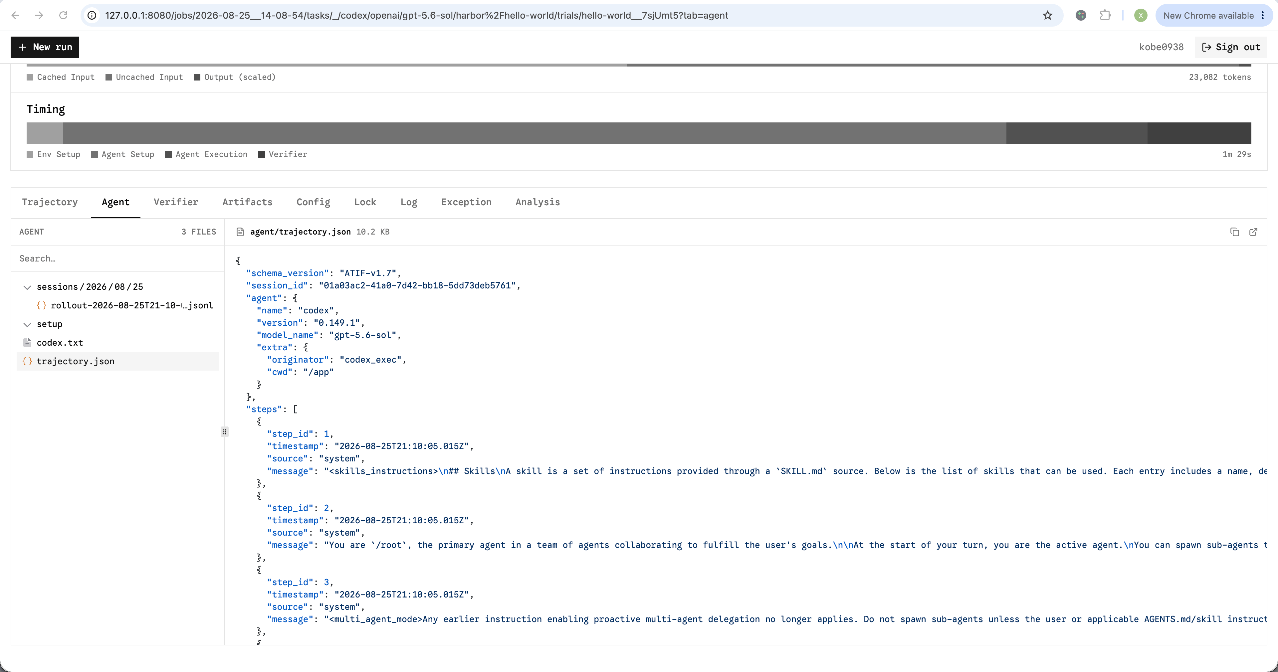Viewport: 1278px width, 672px height.
Task: Click the 3 FILES count label
Action: click(x=198, y=232)
